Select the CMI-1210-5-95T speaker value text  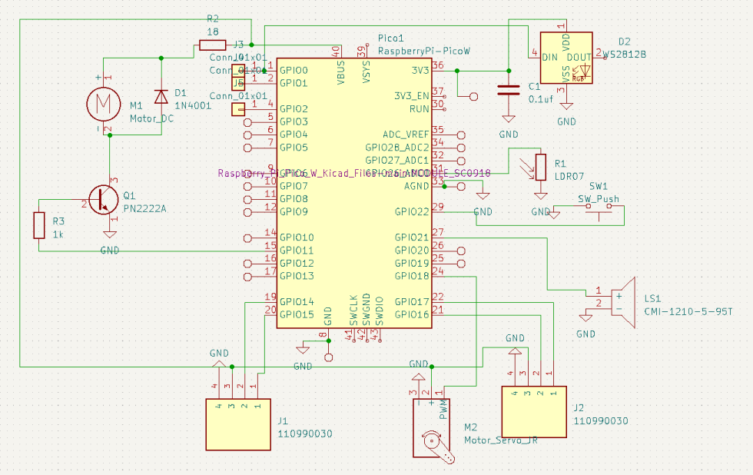[x=688, y=311]
